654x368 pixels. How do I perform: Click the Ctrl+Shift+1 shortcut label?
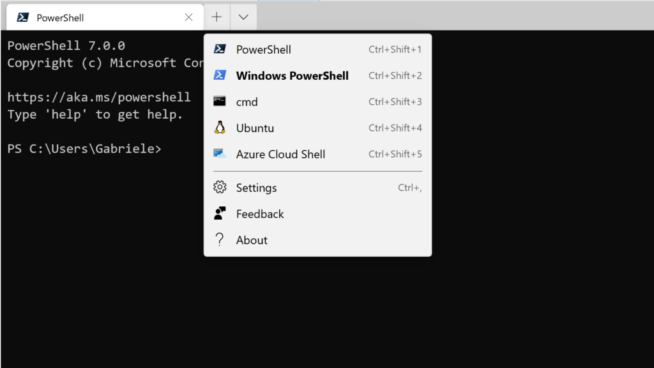(x=395, y=49)
